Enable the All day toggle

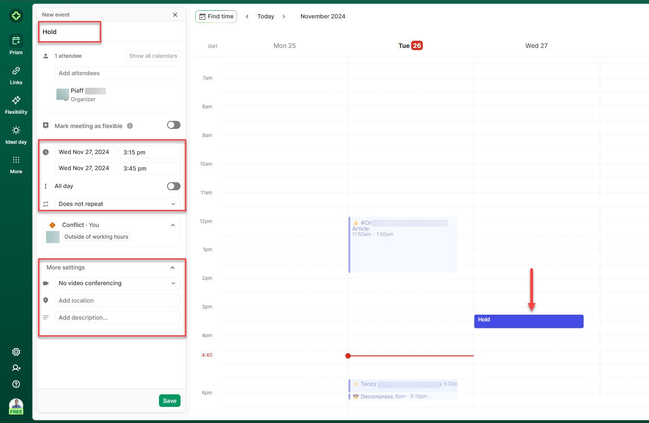[173, 186]
